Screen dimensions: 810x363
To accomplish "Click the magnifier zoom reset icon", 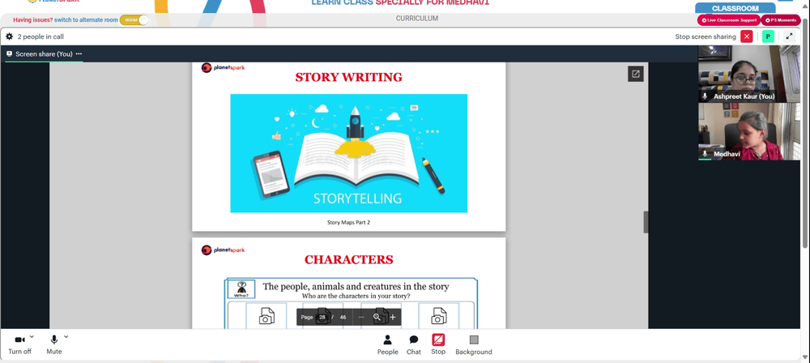I will point(377,317).
